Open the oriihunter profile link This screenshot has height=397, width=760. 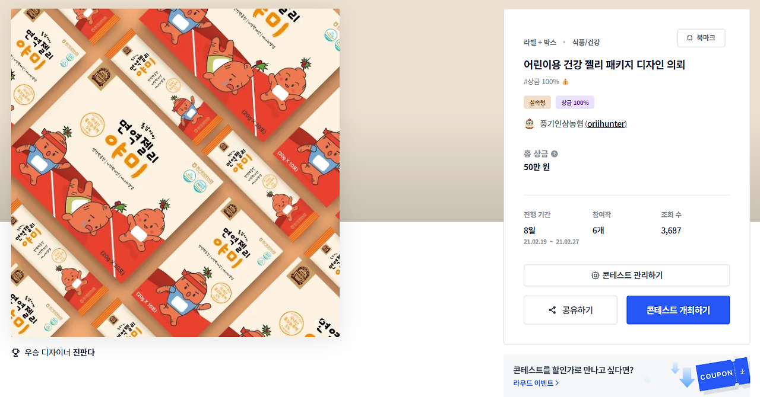[606, 124]
